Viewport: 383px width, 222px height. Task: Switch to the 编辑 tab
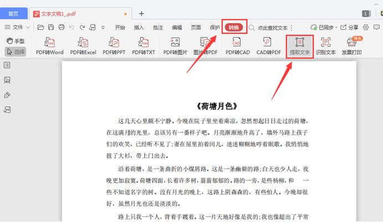(x=177, y=28)
